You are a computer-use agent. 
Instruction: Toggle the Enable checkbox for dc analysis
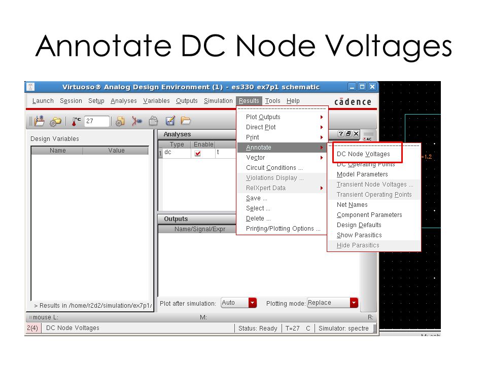pos(198,153)
